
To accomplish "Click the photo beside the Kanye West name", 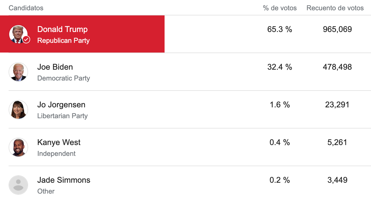I will click(x=18, y=147).
